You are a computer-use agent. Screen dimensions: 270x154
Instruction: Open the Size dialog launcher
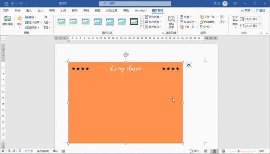tap(261, 33)
